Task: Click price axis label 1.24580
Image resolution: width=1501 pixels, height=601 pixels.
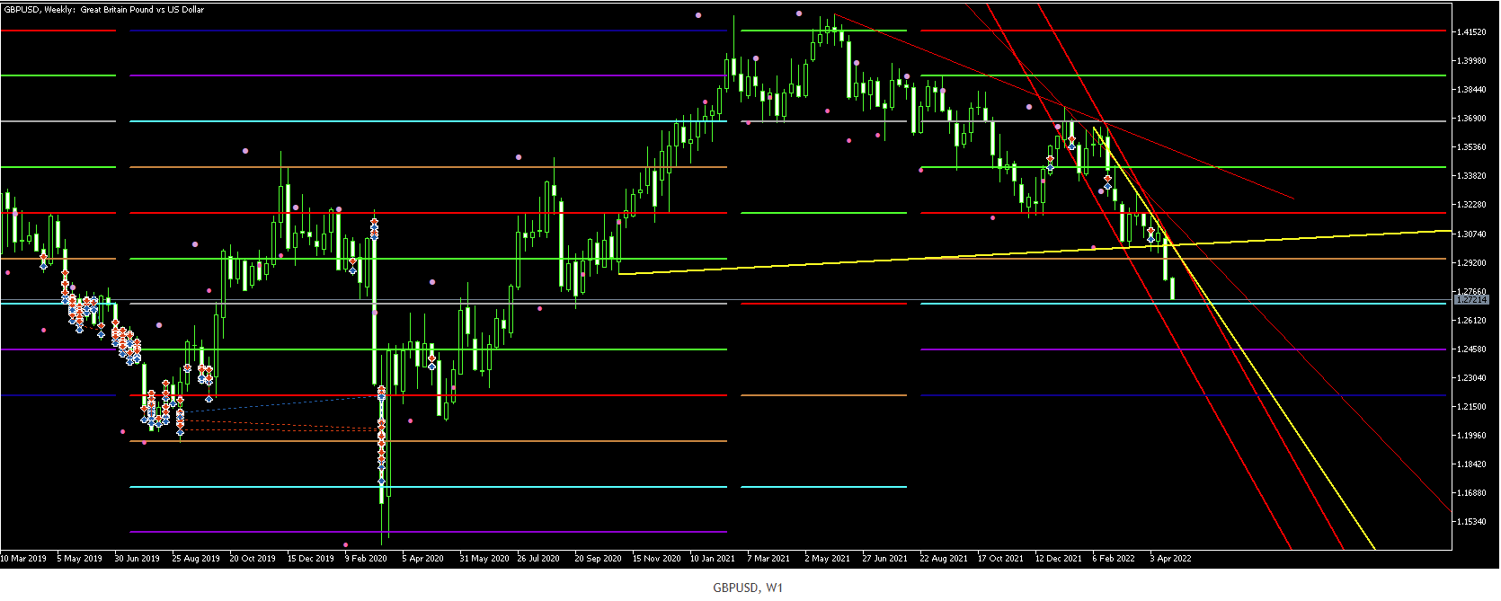Action: (1470, 349)
